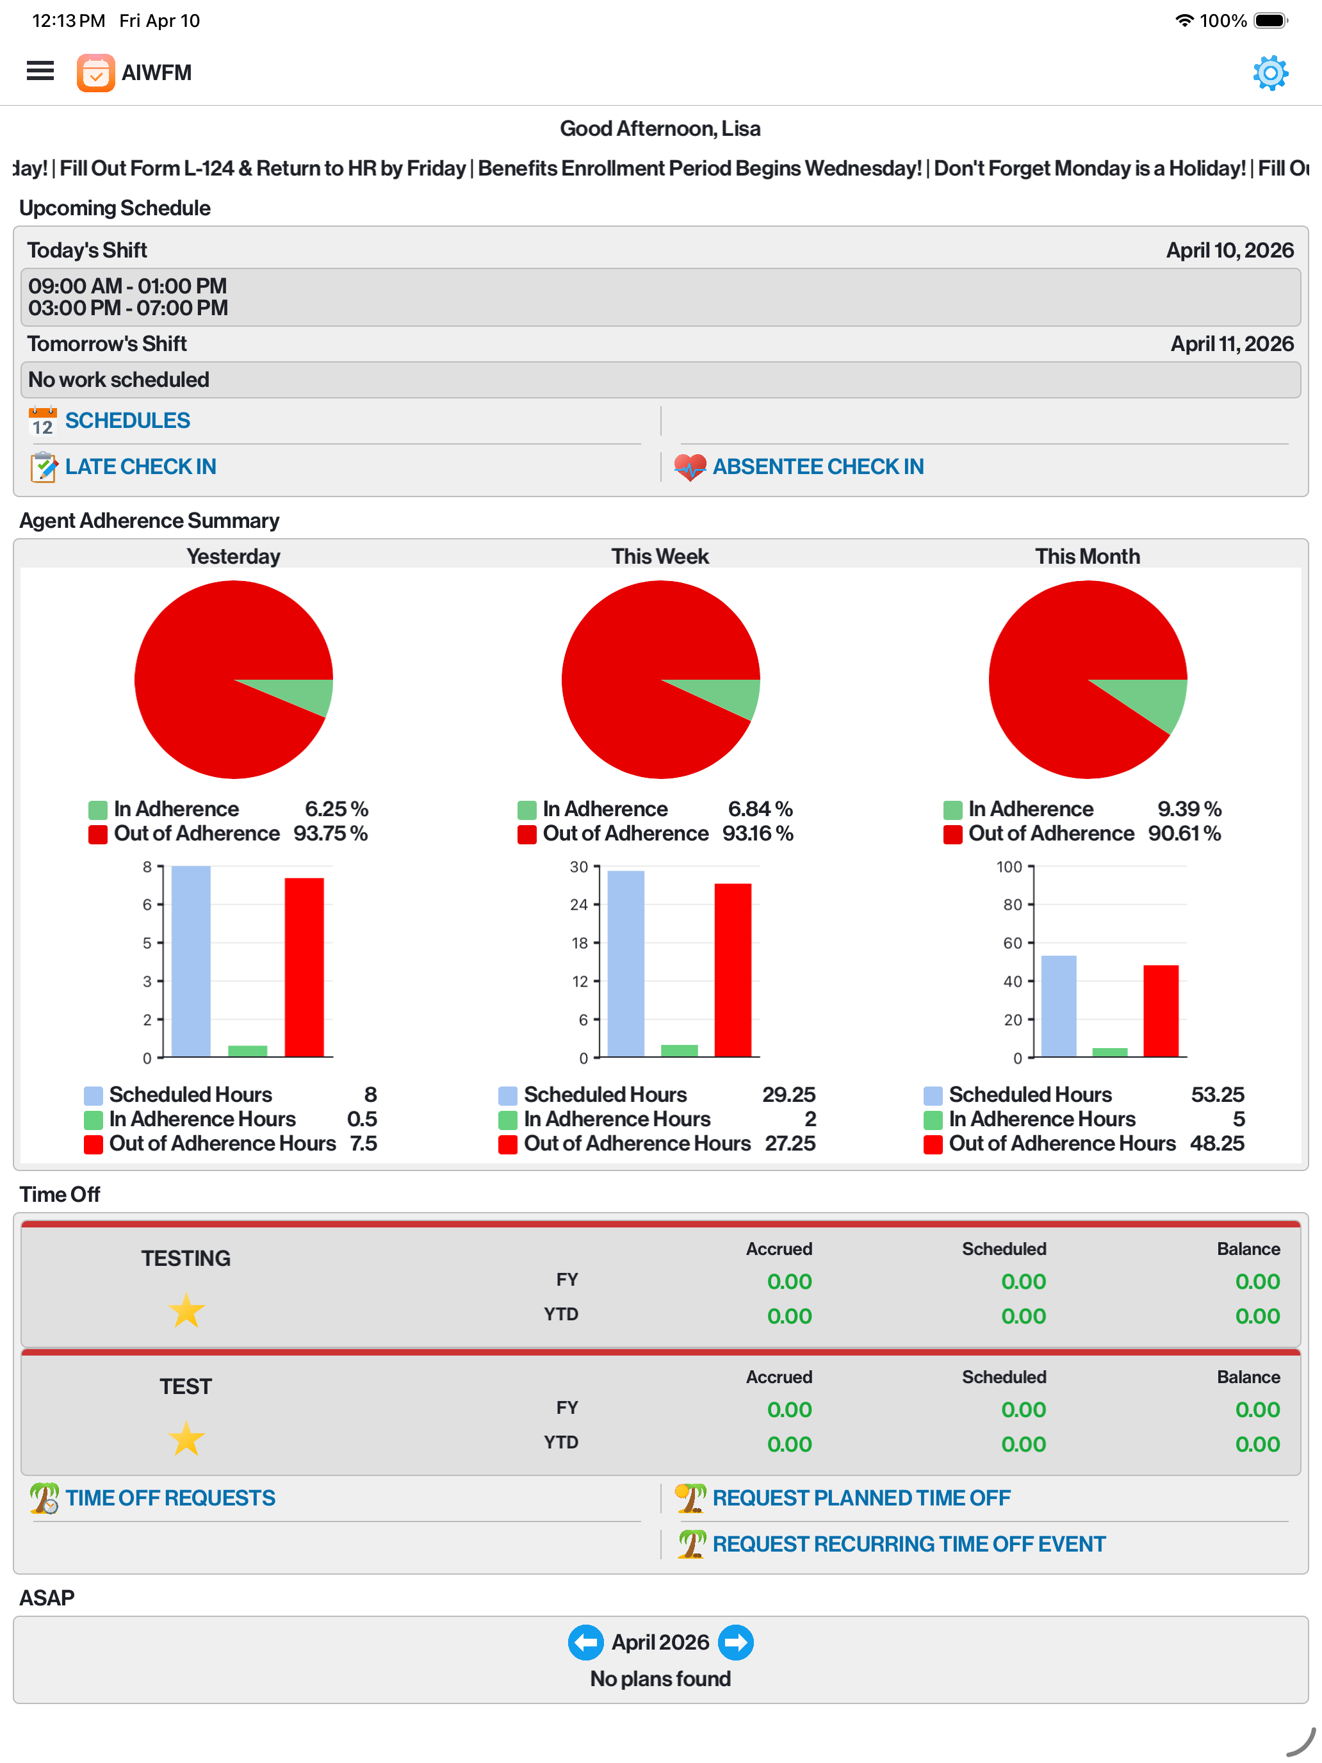Screen dimensions: 1322x1763
Task: Select the This Week adherence pie chart
Action: (x=660, y=680)
